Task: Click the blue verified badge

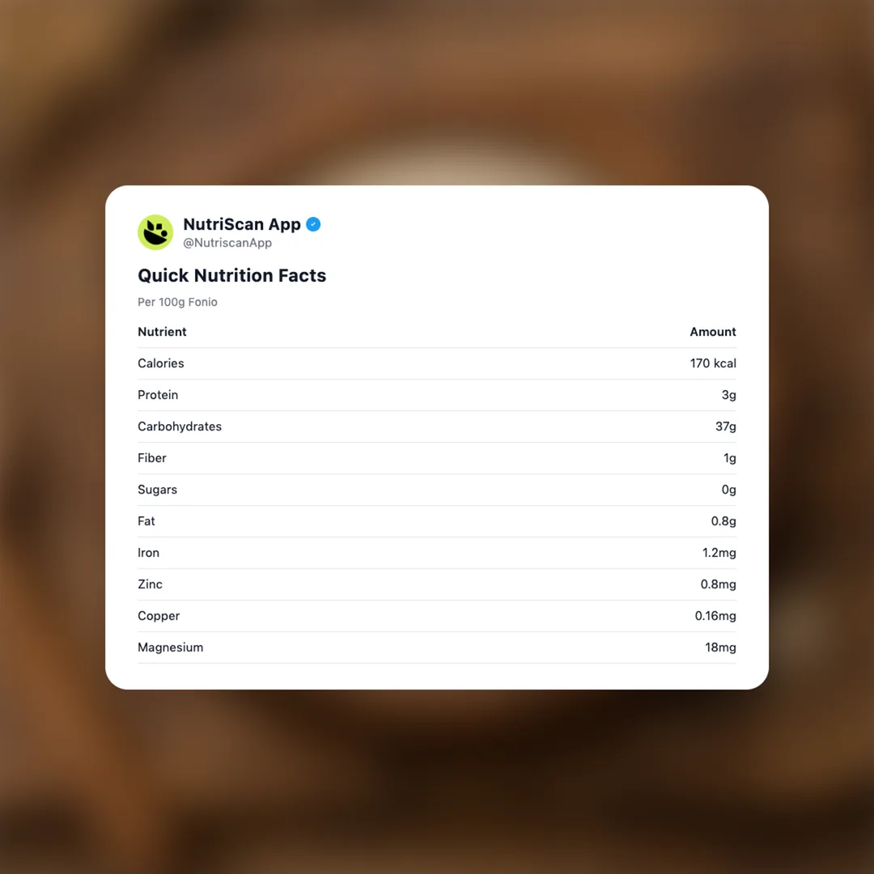Action: pyautogui.click(x=313, y=224)
